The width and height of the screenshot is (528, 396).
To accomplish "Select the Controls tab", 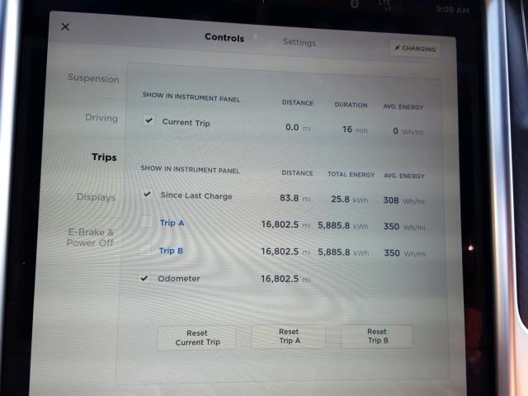I will [224, 38].
